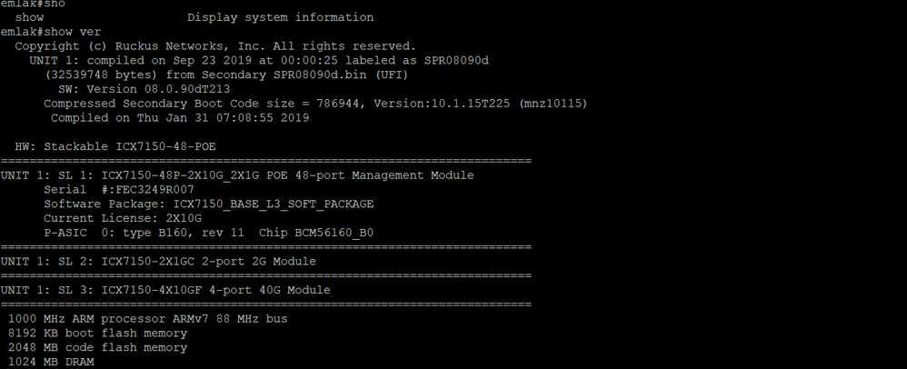Click the "Compiled on Thu Jan 31" line
Image resolution: width=907 pixels, height=369 pixels.
[179, 118]
